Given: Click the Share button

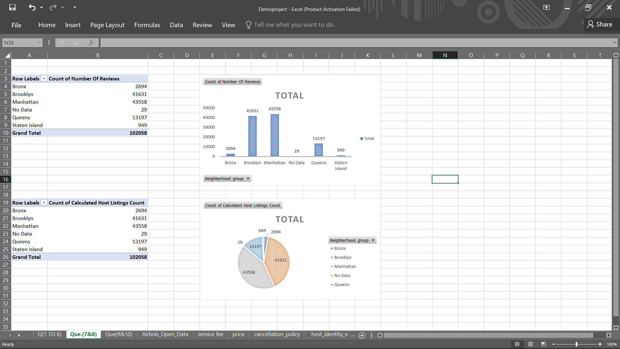Looking at the screenshot, I should (600, 25).
